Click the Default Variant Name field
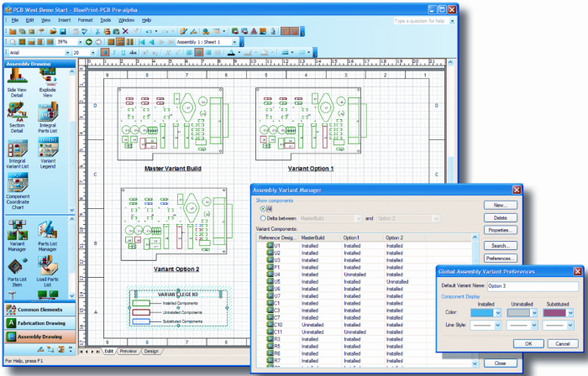The image size is (588, 376). pos(533,286)
